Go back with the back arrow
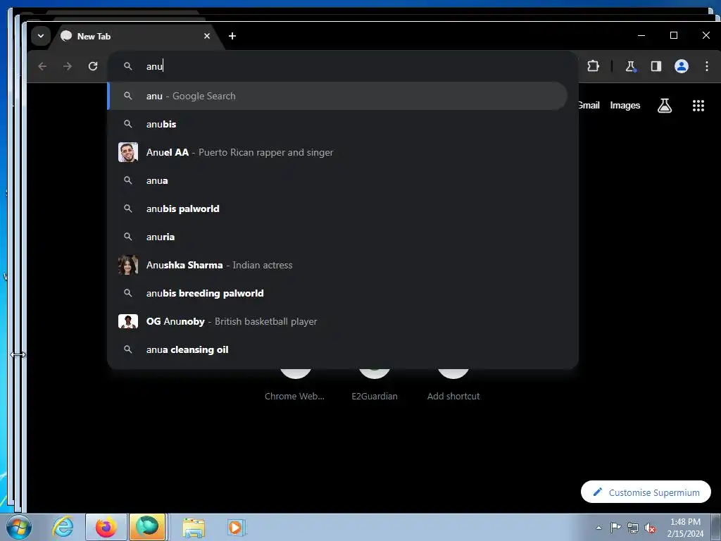Image resolution: width=721 pixels, height=541 pixels. pyautogui.click(x=42, y=66)
